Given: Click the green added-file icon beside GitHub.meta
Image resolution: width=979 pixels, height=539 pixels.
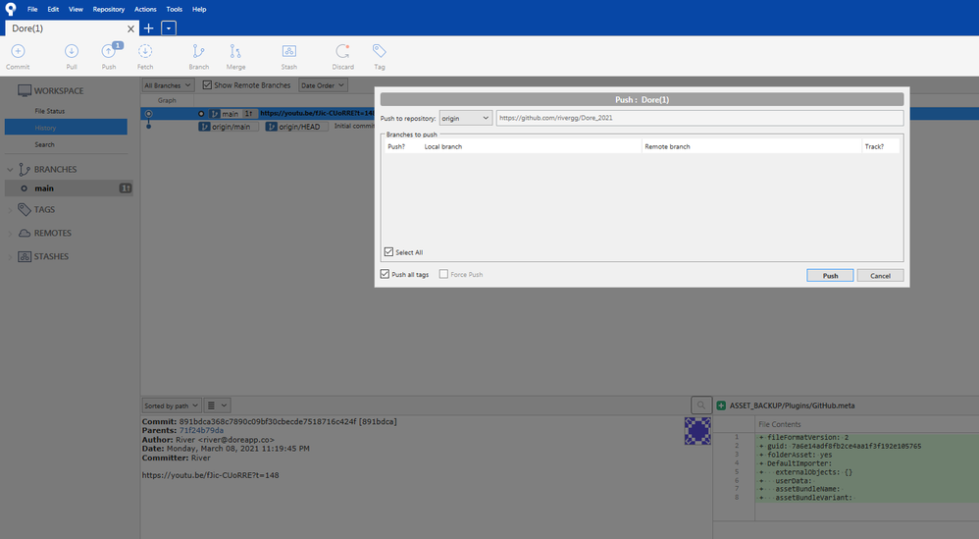Looking at the screenshot, I should (721, 405).
